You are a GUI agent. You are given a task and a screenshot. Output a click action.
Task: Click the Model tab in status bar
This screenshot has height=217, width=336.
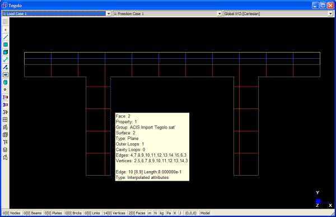[x=205, y=213]
